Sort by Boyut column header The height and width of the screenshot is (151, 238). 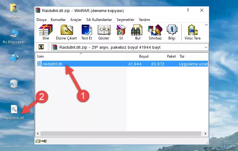138,56
